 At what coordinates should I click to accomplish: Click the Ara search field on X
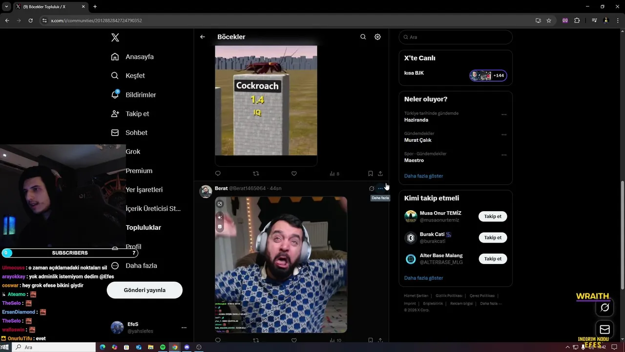(456, 37)
